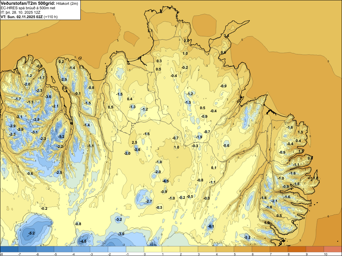The height and width of the screenshot is (256, 342).
Task: Click the legend tick label '-4'
Action: [73, 254]
